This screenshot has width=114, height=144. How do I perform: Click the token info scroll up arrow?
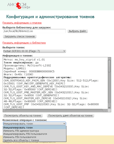pos(109,59)
